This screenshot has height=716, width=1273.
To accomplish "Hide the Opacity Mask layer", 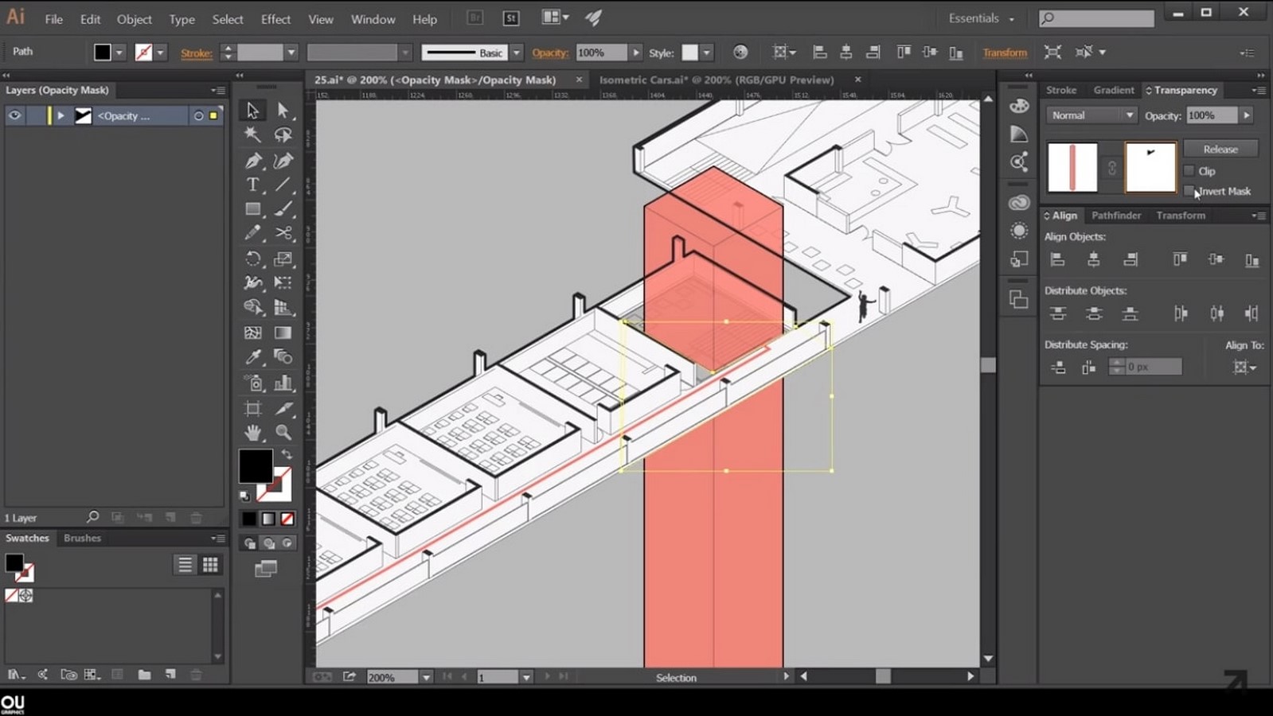I will point(14,115).
